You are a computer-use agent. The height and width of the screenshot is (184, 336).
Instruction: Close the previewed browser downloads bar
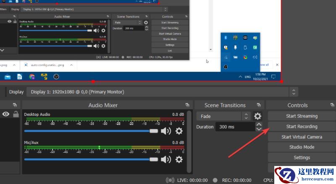click(277, 65)
